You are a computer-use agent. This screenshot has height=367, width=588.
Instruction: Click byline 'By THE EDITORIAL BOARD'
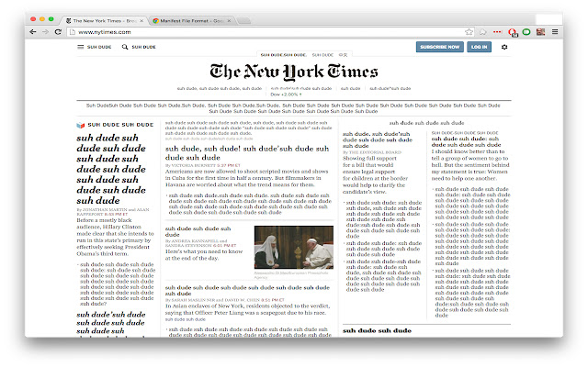[372, 152]
